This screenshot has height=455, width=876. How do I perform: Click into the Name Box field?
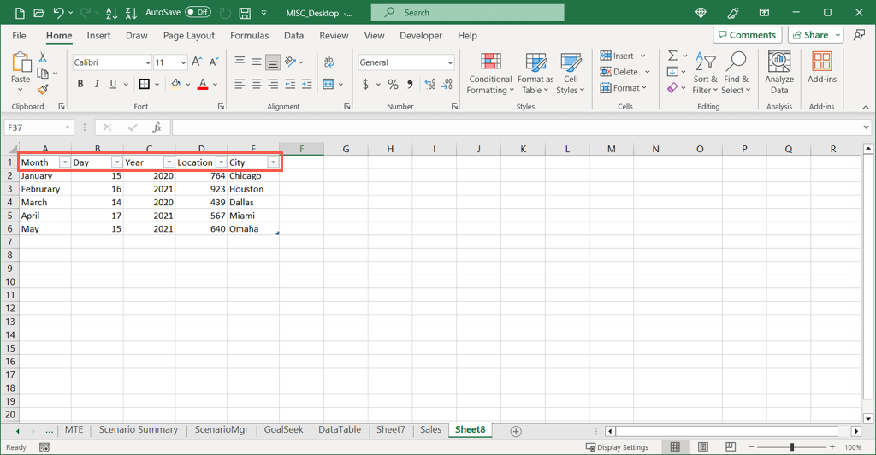pos(34,127)
